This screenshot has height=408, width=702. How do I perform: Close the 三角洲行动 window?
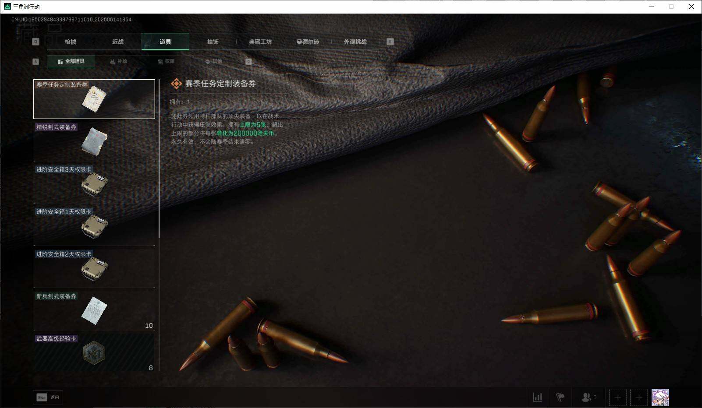[x=691, y=7]
